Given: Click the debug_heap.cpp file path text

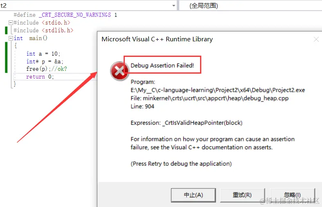Looking at the screenshot, I should (x=216, y=98).
